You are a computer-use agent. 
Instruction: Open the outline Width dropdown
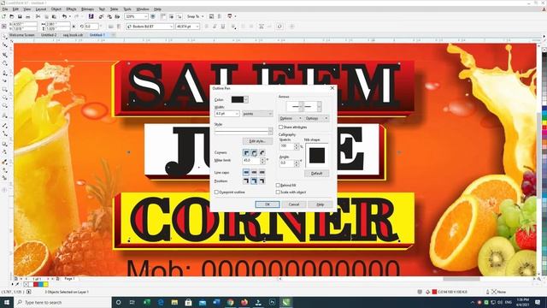click(x=238, y=114)
